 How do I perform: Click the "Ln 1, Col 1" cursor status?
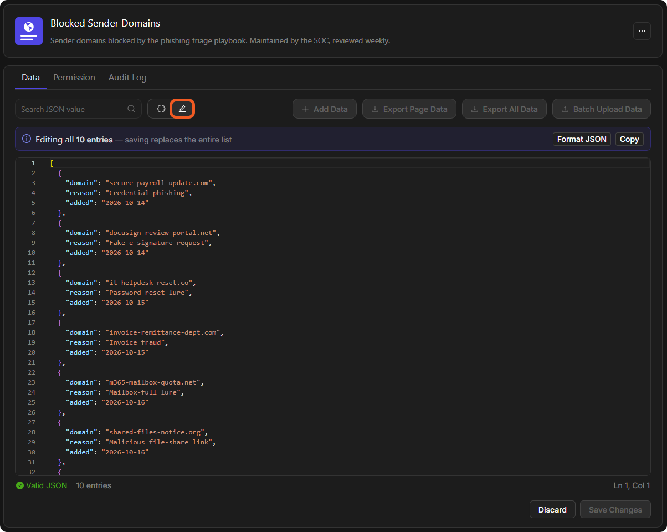pyautogui.click(x=632, y=485)
